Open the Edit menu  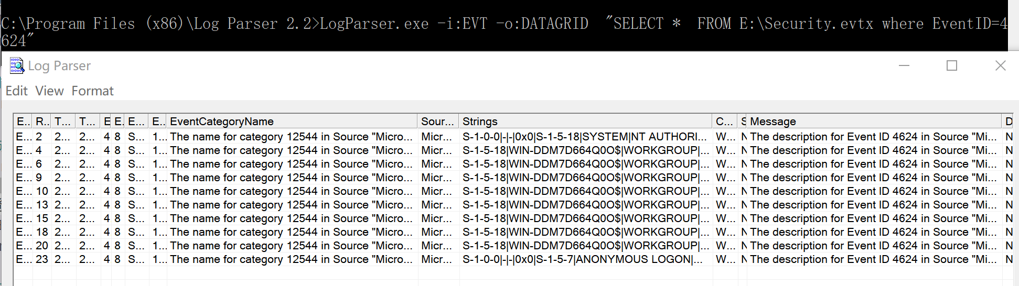(16, 91)
